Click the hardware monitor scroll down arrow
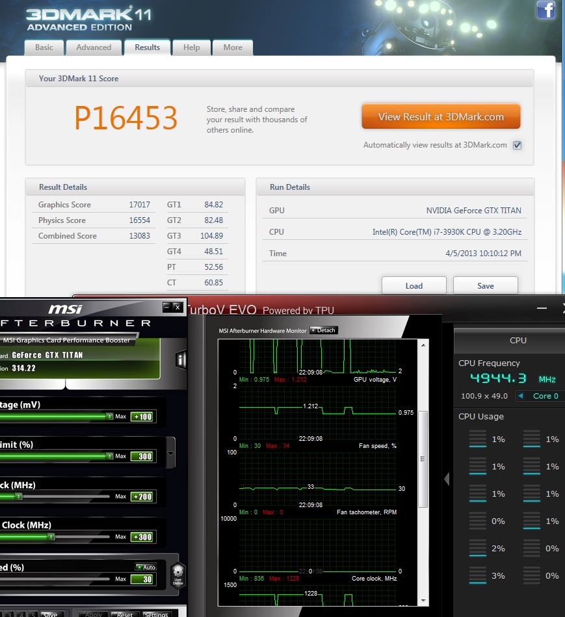The image size is (565, 617). click(423, 601)
